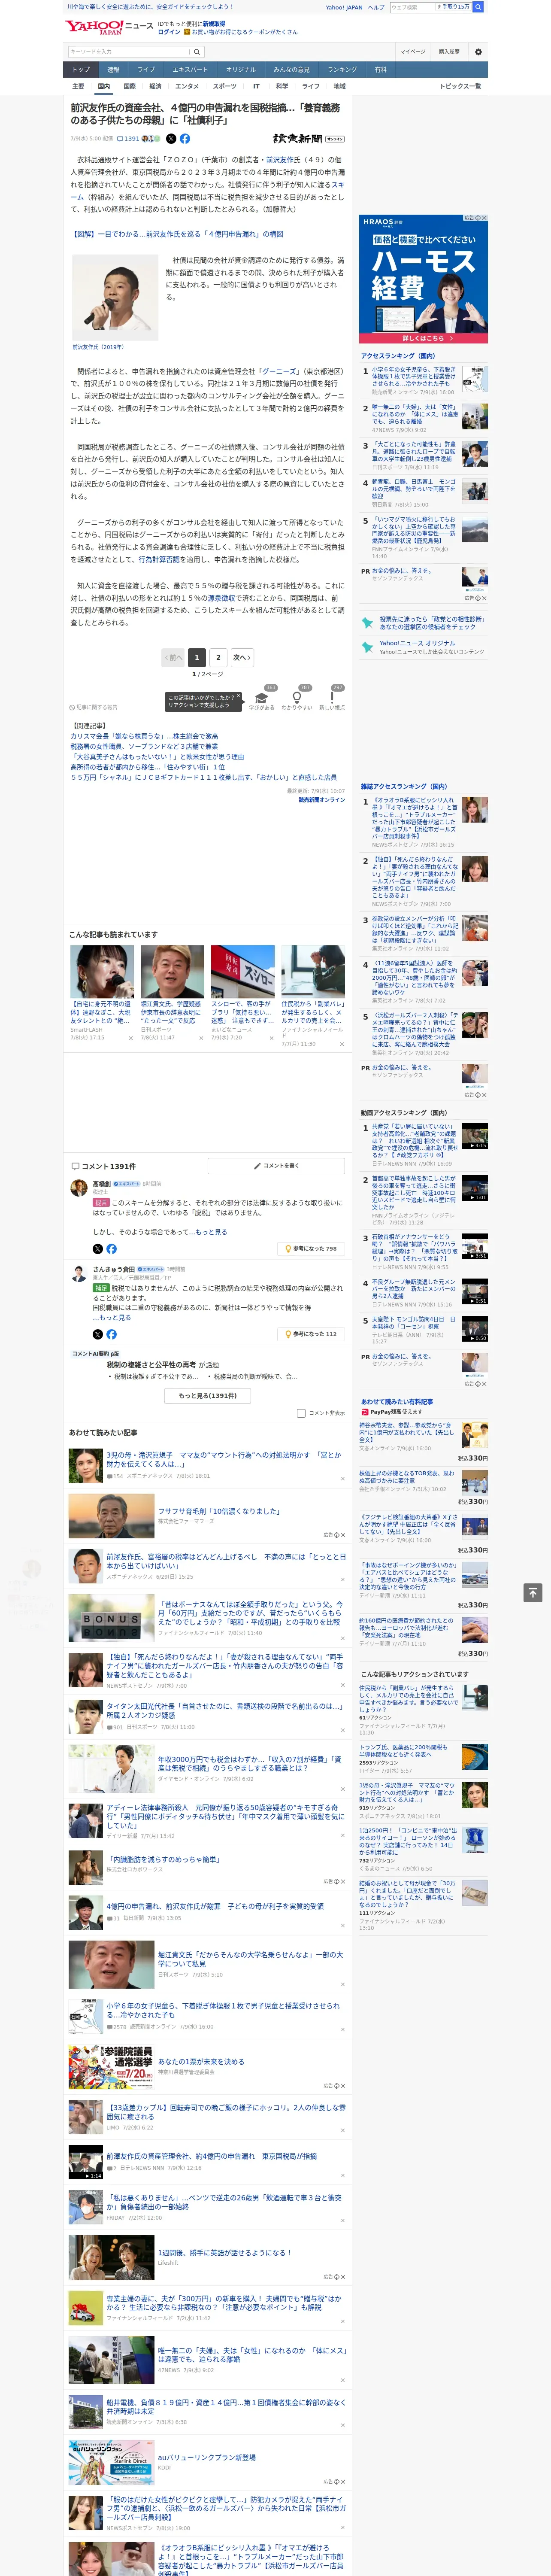Image resolution: width=551 pixels, height=2576 pixels.
Task: Mark さんきゅう倉田's comment 参考になった 112
Action: [312, 1334]
